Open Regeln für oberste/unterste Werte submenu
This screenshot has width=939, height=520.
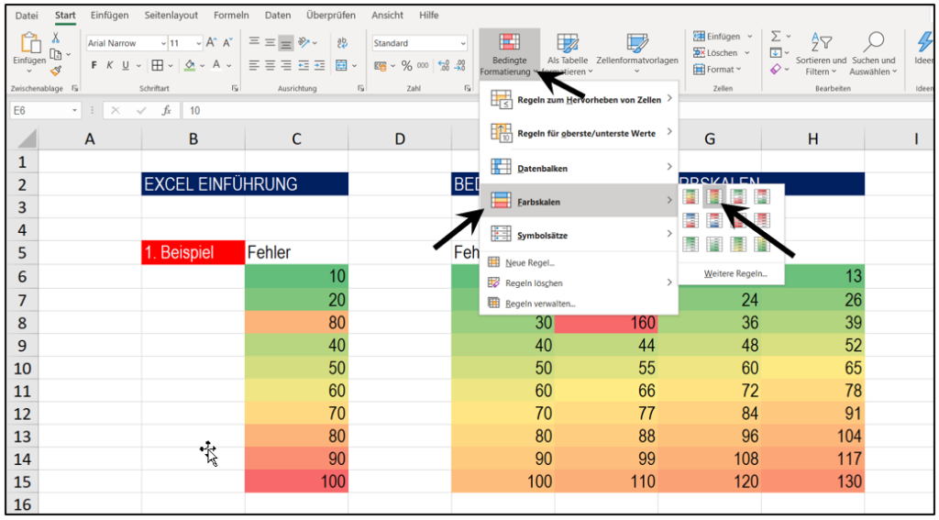pyautogui.click(x=580, y=133)
